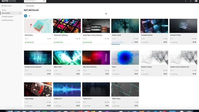Screen dimensions: 199x112
Task: Click the Kinetic Treats download progress bar
Action: click(125, 44)
